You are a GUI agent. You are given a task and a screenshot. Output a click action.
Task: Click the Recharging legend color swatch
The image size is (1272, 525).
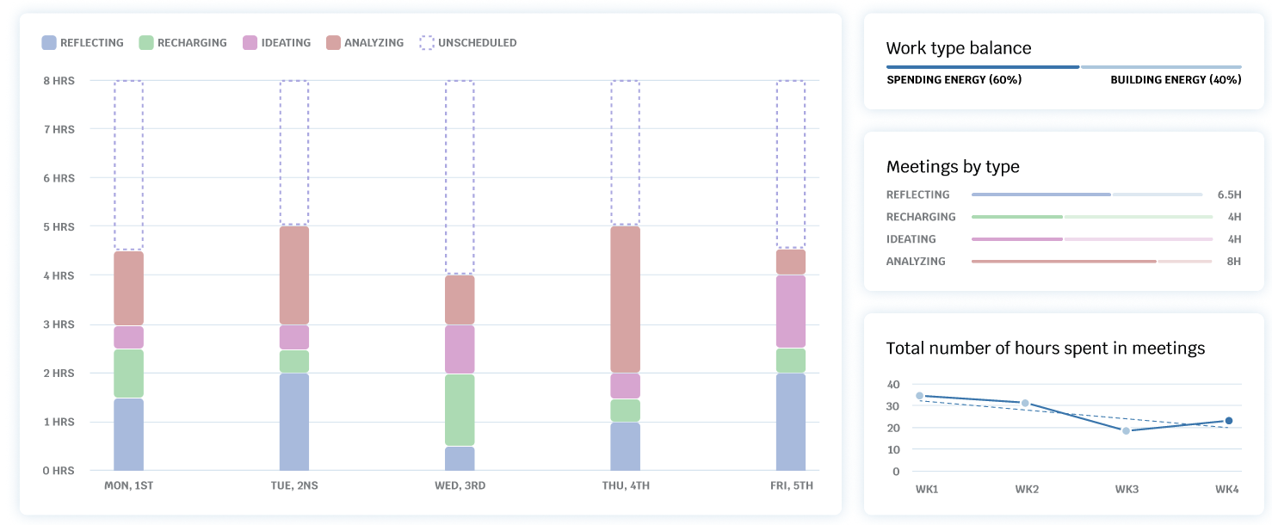point(146,42)
